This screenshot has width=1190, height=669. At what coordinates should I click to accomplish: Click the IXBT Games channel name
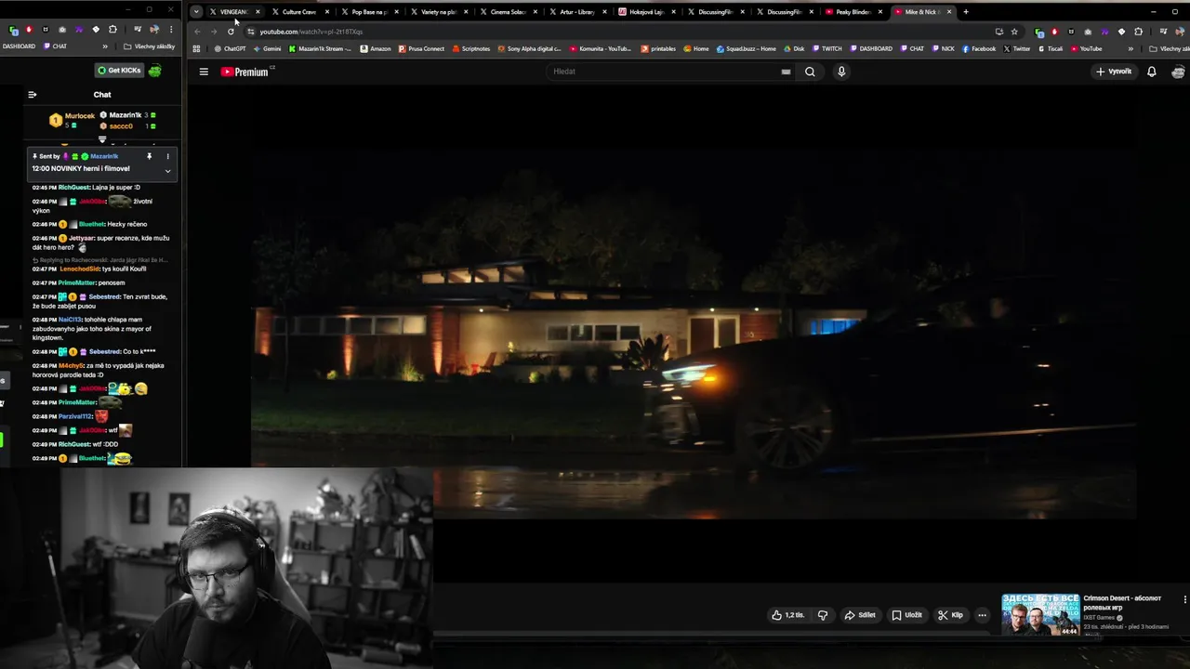click(1099, 618)
